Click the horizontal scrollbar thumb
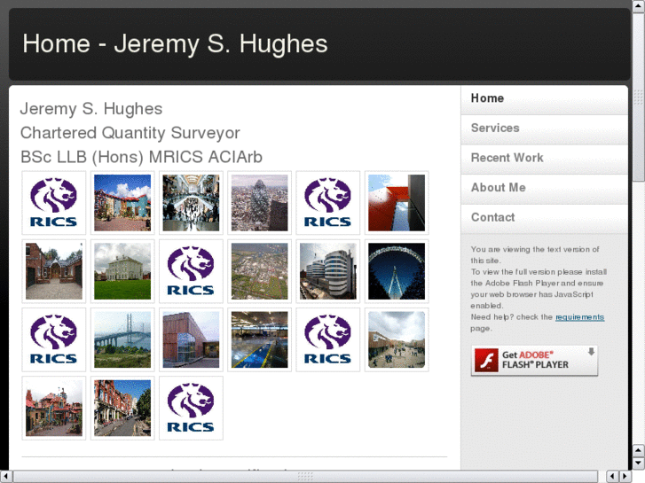Screen dimensions: 645x483 [x=305, y=476]
